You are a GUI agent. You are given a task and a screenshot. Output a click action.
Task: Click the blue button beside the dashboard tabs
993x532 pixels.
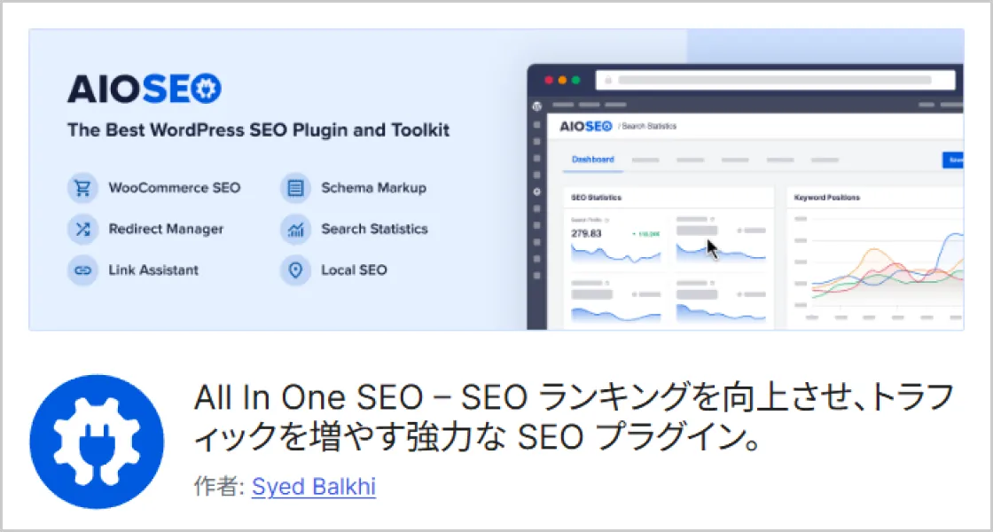[x=954, y=160]
